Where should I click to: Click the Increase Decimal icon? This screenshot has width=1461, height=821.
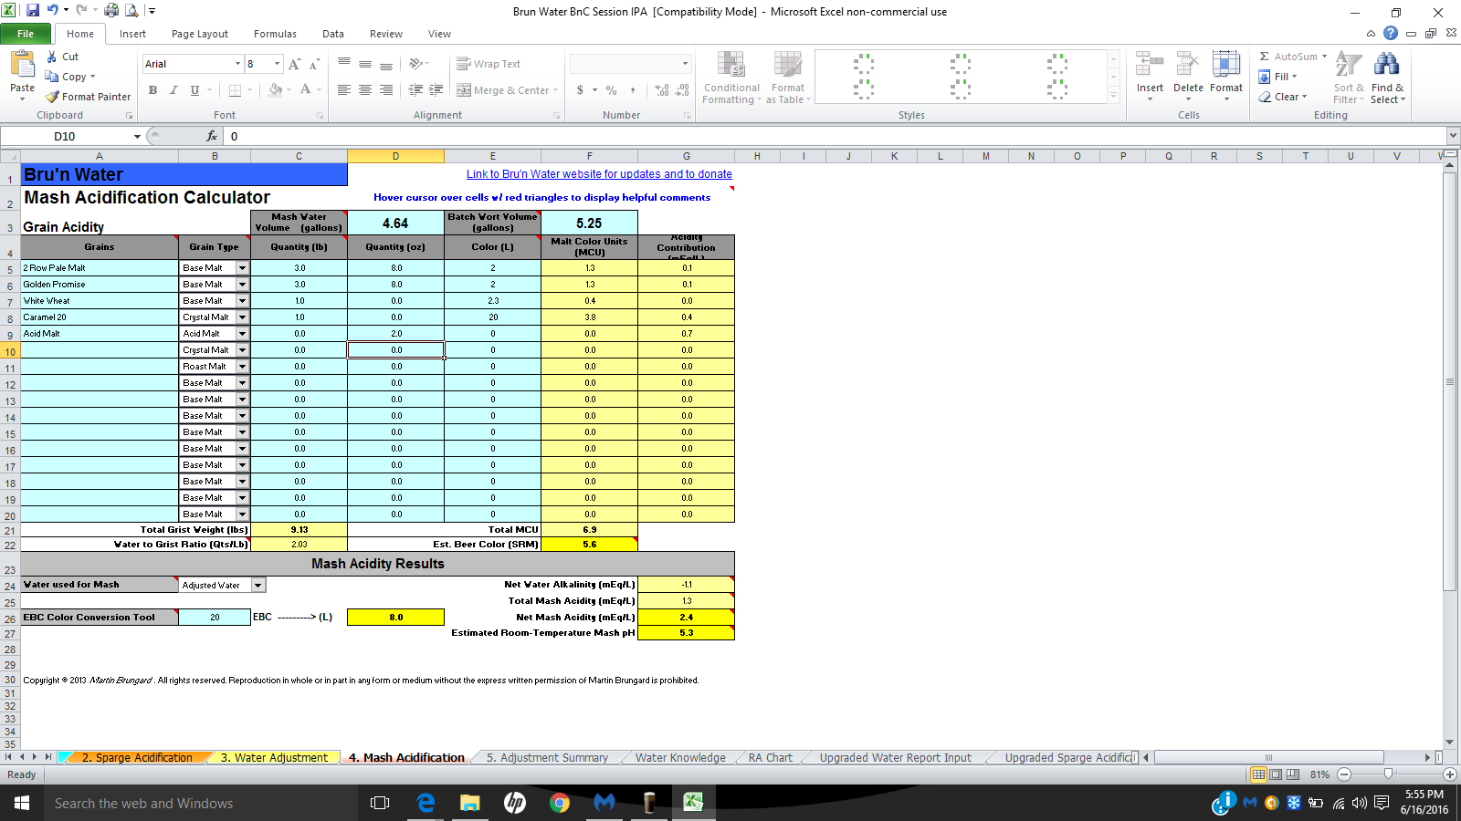[662, 90]
